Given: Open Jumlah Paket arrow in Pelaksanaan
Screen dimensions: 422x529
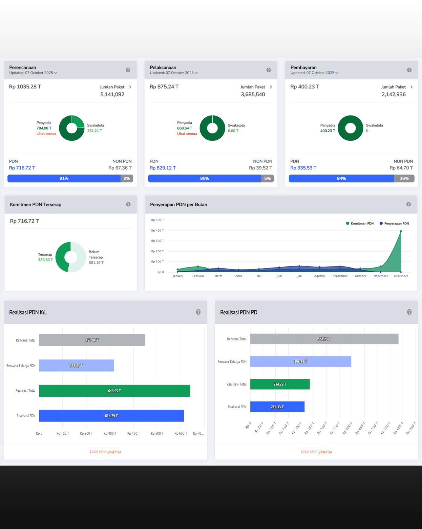Looking at the screenshot, I should click(x=271, y=87).
